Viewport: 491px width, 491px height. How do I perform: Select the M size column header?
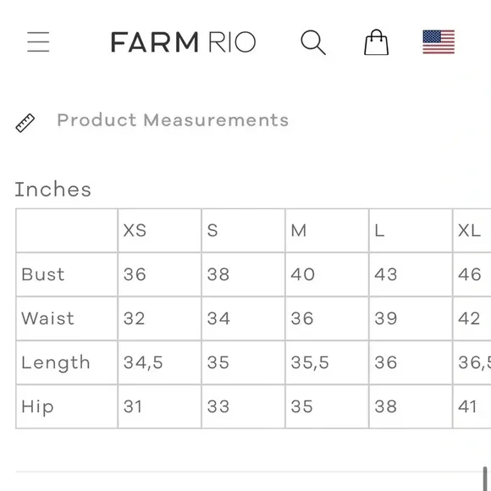299,231
